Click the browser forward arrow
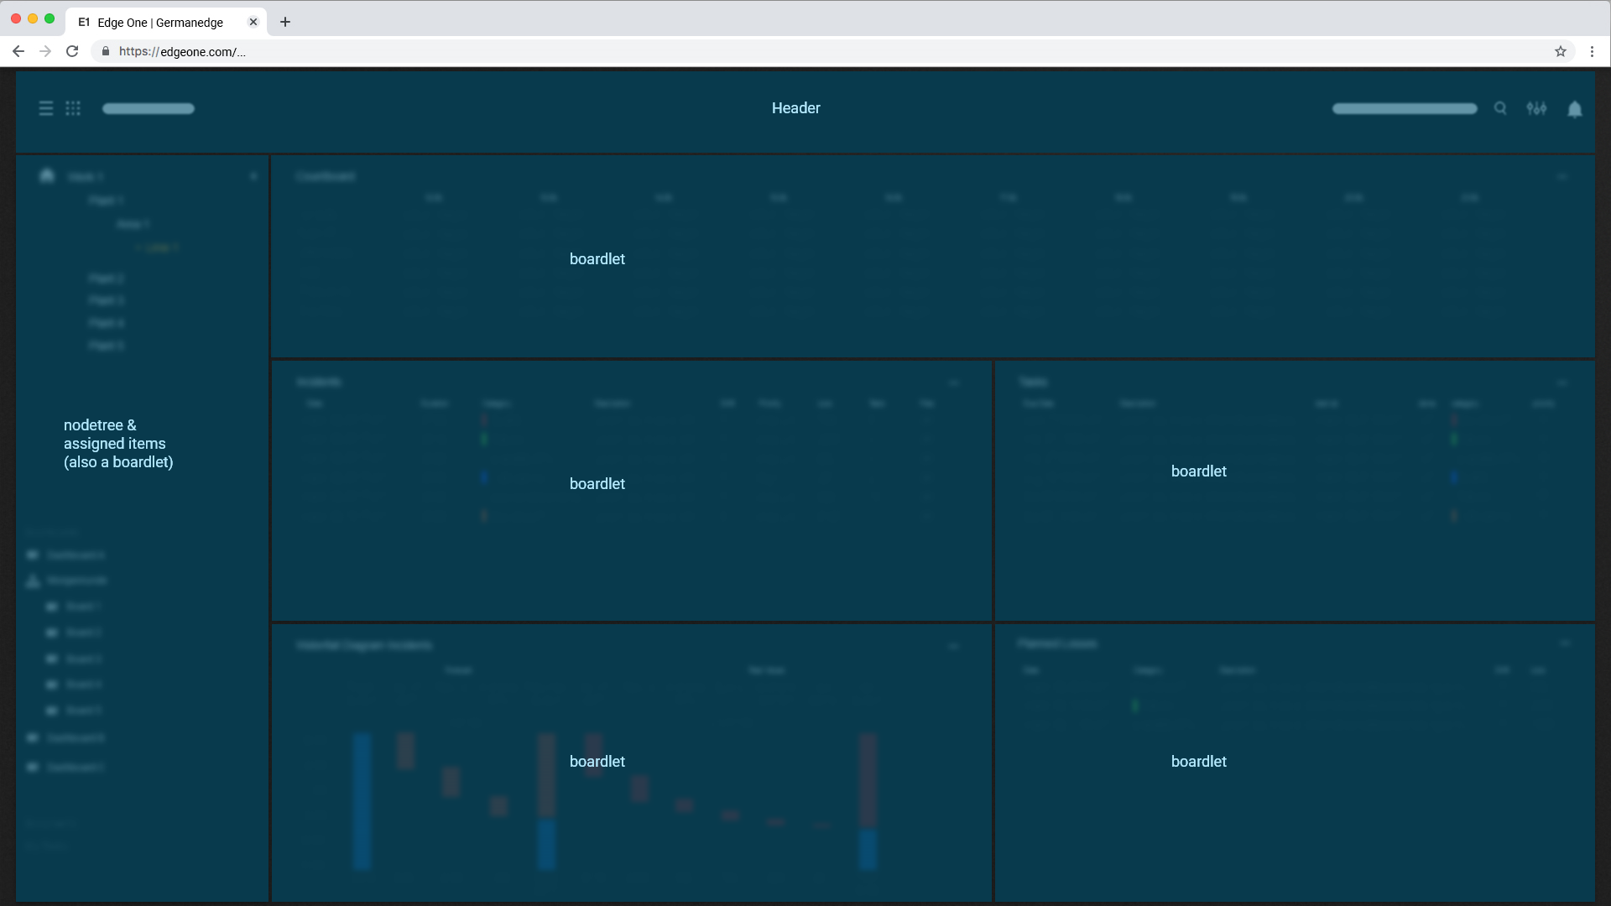Viewport: 1611px width, 906px height. (x=45, y=51)
